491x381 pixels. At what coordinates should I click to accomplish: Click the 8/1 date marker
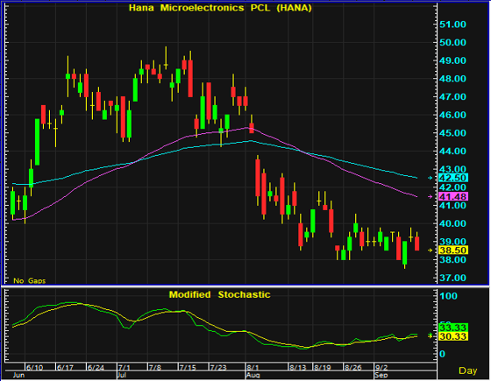[x=253, y=368]
